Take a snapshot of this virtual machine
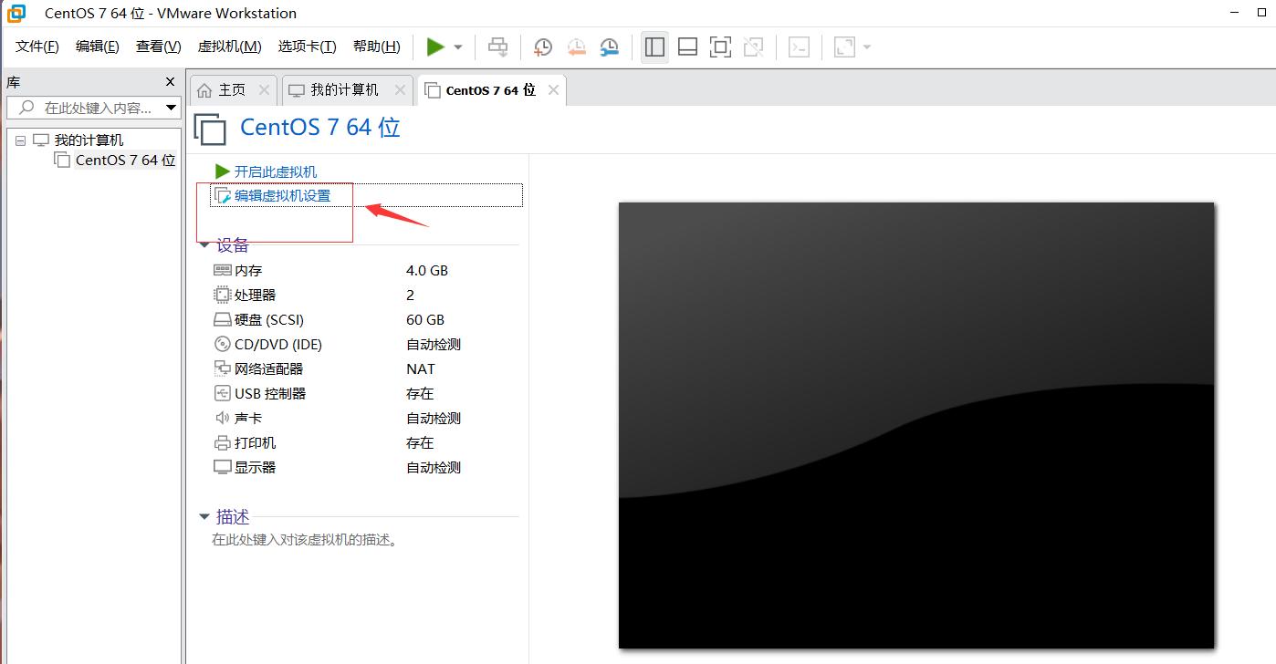 click(x=542, y=47)
